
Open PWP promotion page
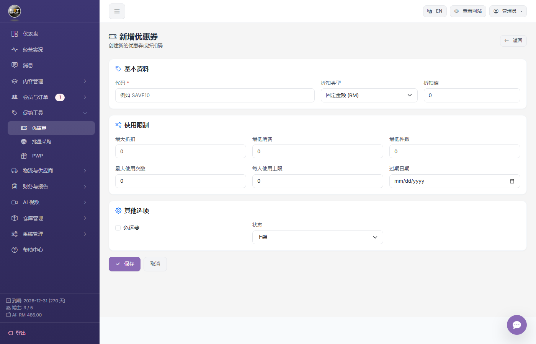coord(51,156)
